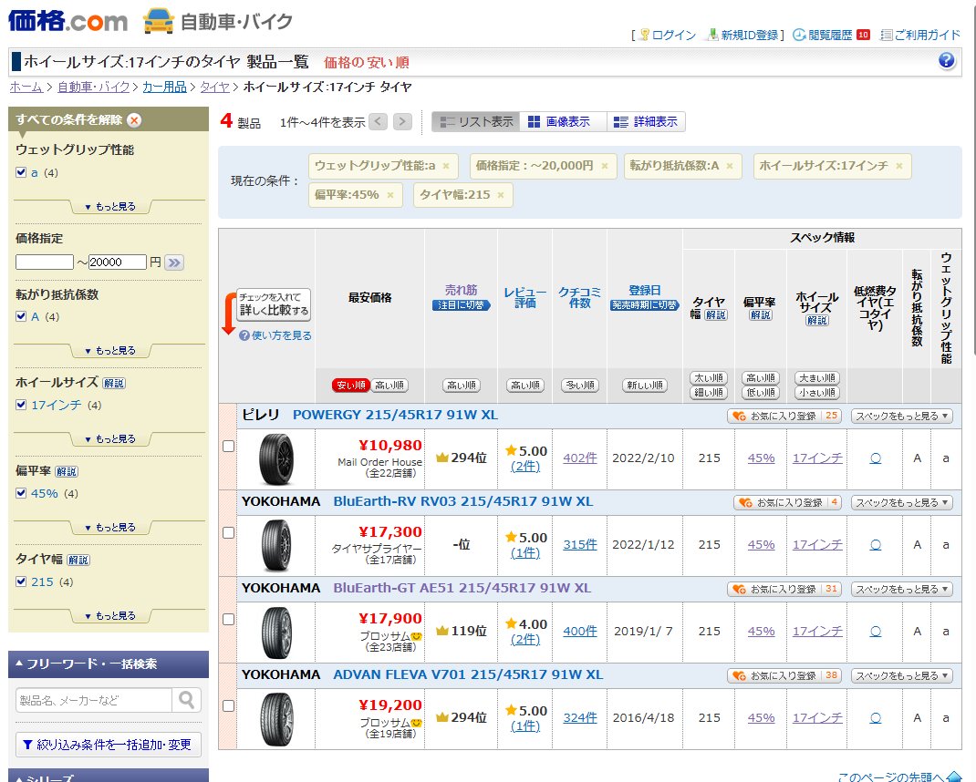Image resolution: width=976 pixels, height=782 pixels.
Task: Switch to 詳細表示 view
Action: [x=646, y=122]
